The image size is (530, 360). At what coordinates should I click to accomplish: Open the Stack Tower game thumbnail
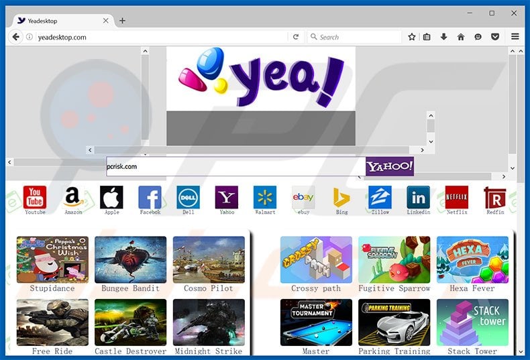[472, 322]
